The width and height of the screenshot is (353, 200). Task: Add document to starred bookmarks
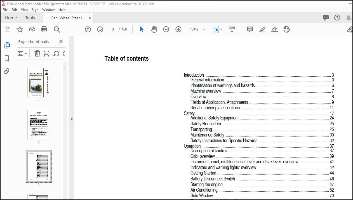[x=20, y=29]
